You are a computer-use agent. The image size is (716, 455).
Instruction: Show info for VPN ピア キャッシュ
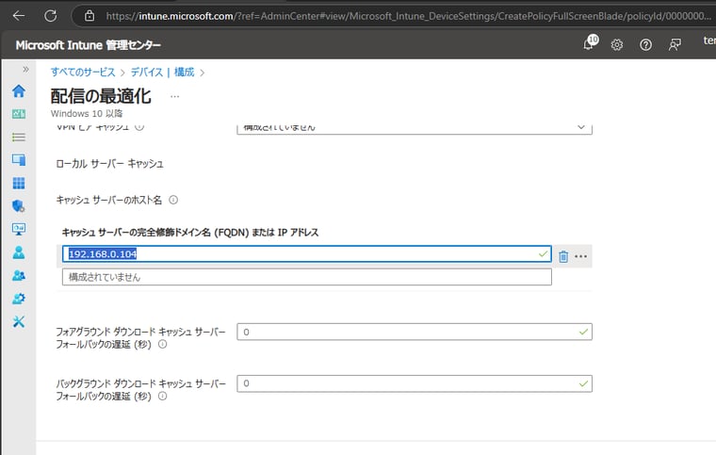pos(139,127)
